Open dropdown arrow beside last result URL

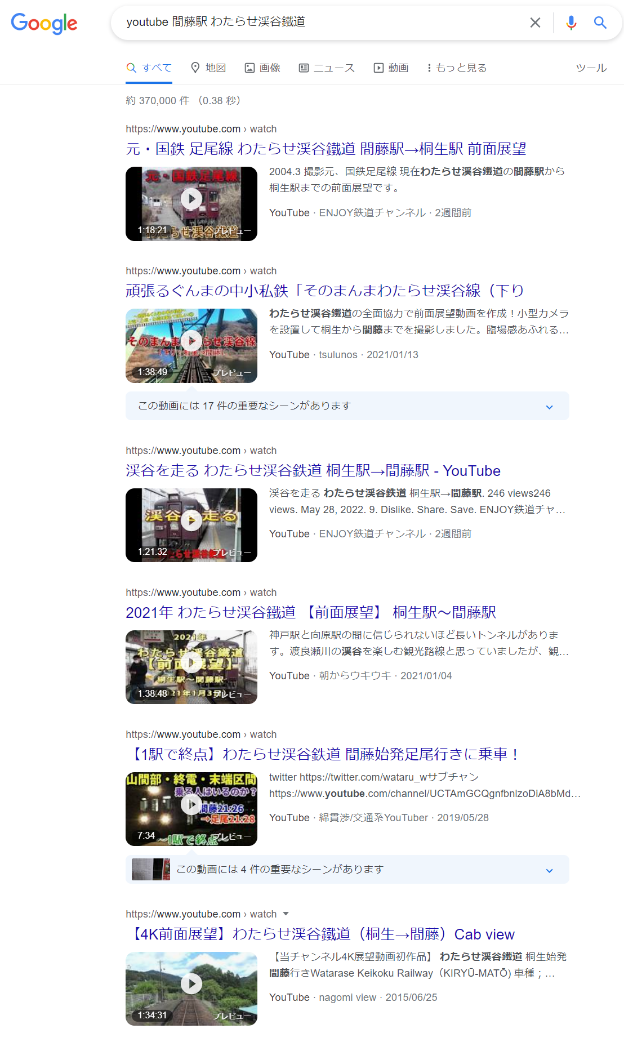click(286, 914)
